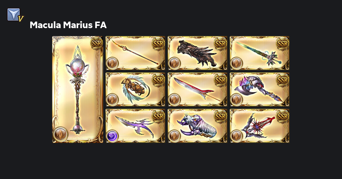Select the green jeweled sword weapon

point(260,53)
